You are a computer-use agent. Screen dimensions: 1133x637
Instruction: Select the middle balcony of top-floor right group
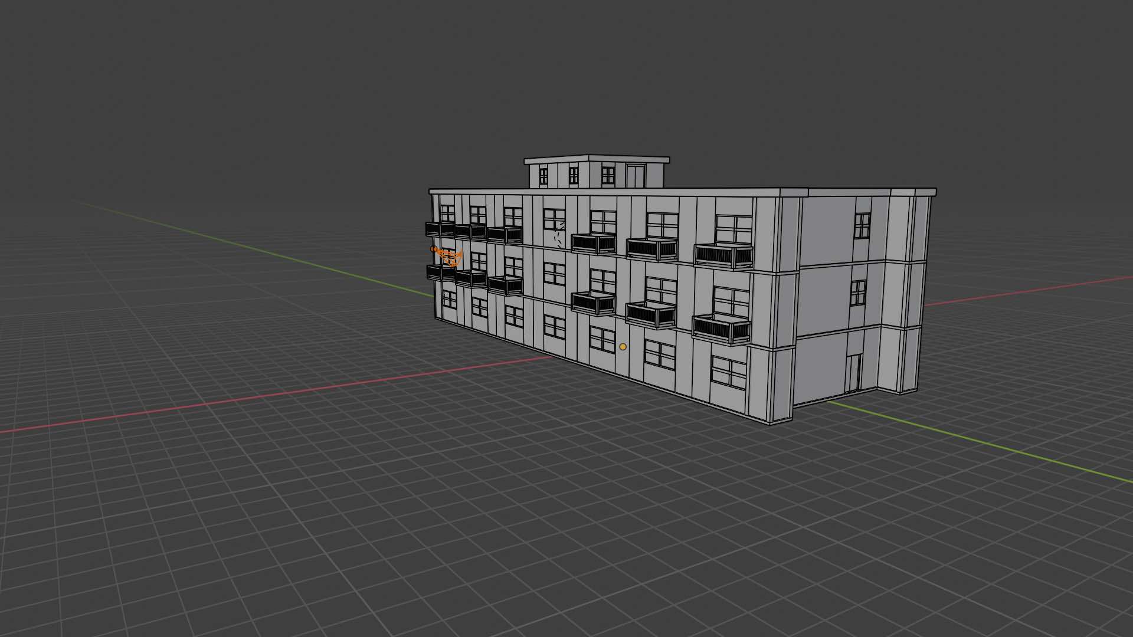click(652, 249)
